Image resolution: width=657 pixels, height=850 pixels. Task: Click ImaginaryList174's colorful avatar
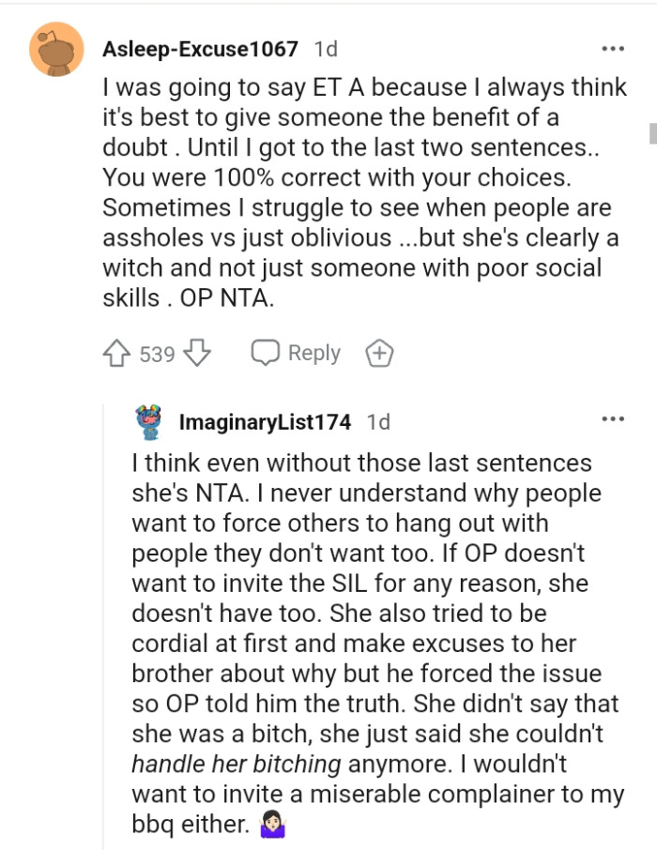148,422
